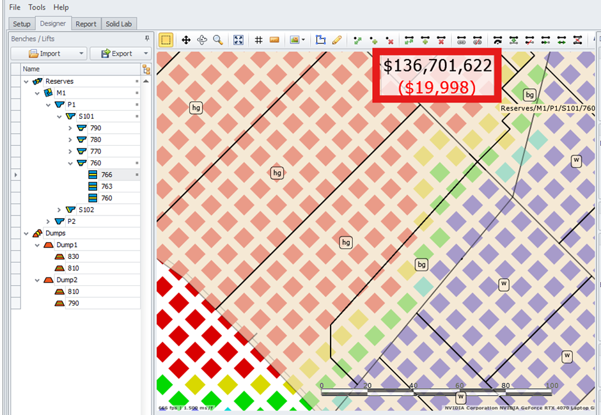
Task: Click the pencil edit tool
Action: point(337,40)
